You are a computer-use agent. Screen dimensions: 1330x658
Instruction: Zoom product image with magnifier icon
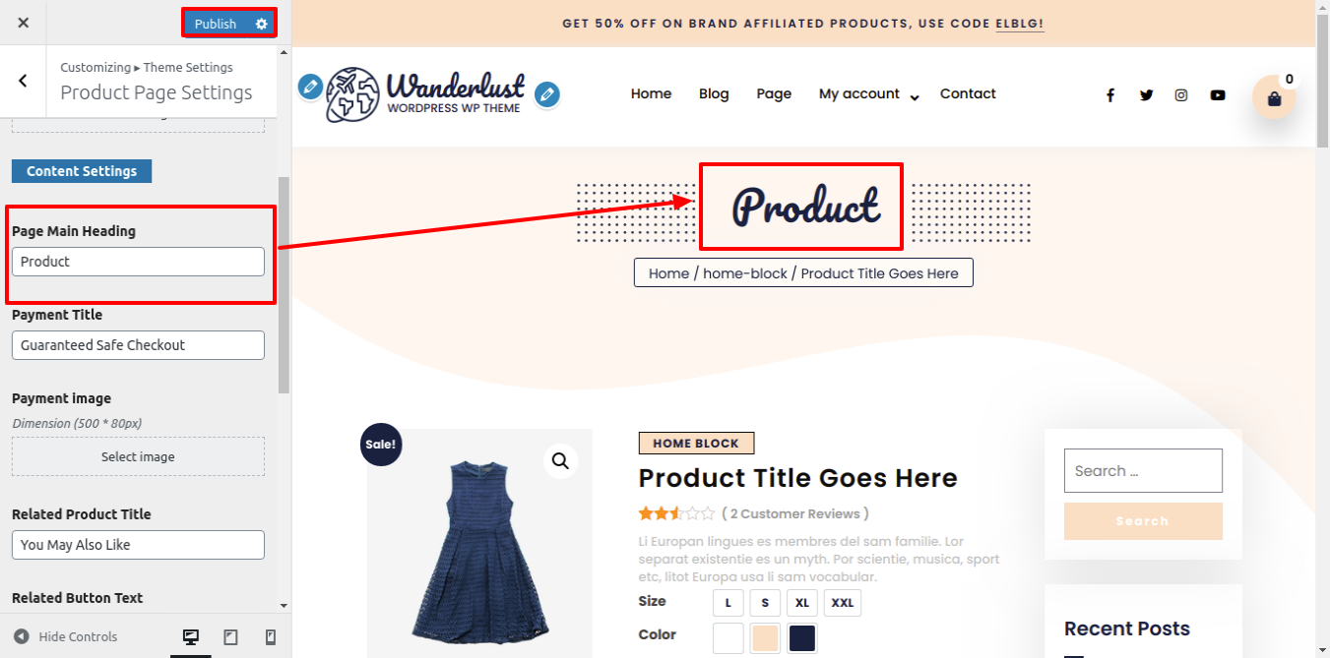pyautogui.click(x=560, y=460)
